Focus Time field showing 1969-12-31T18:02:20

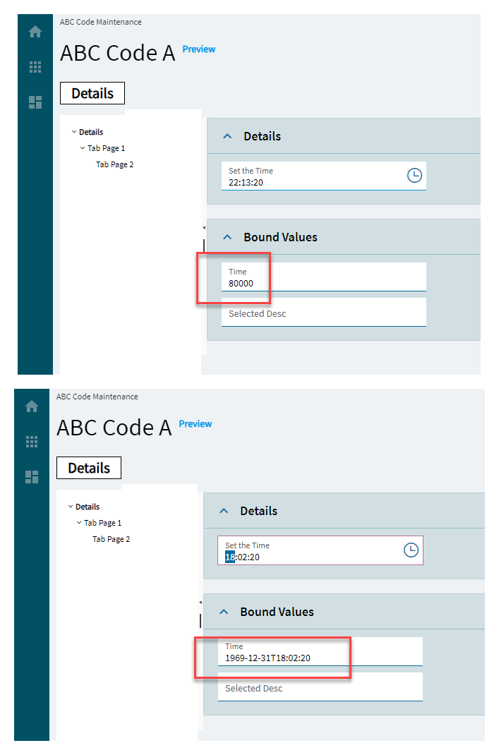click(x=320, y=651)
